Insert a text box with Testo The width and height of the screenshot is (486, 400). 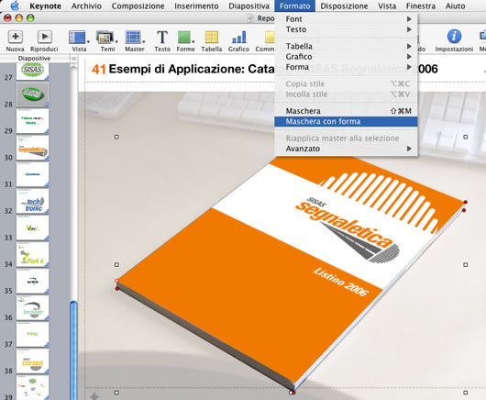pyautogui.click(x=162, y=38)
